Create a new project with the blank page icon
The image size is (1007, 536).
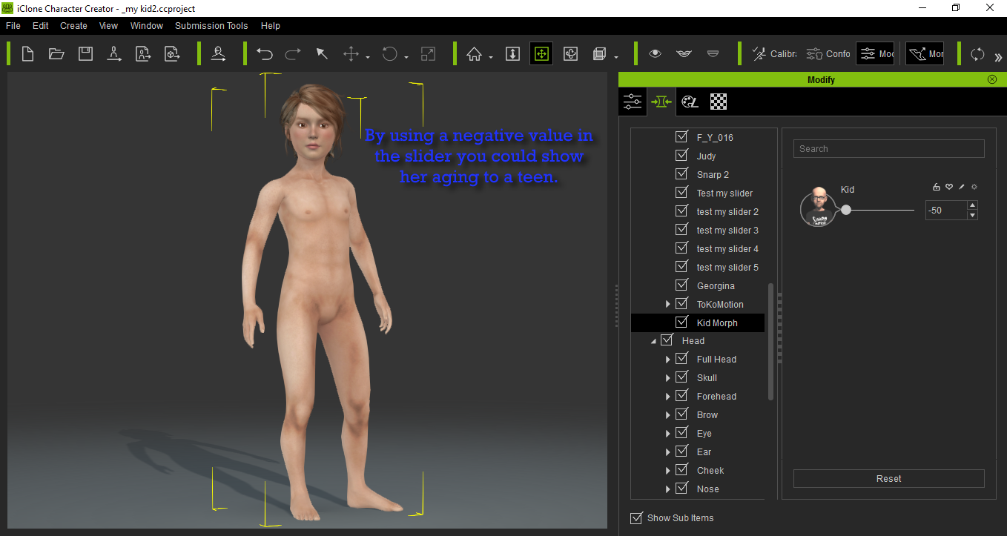(x=27, y=53)
